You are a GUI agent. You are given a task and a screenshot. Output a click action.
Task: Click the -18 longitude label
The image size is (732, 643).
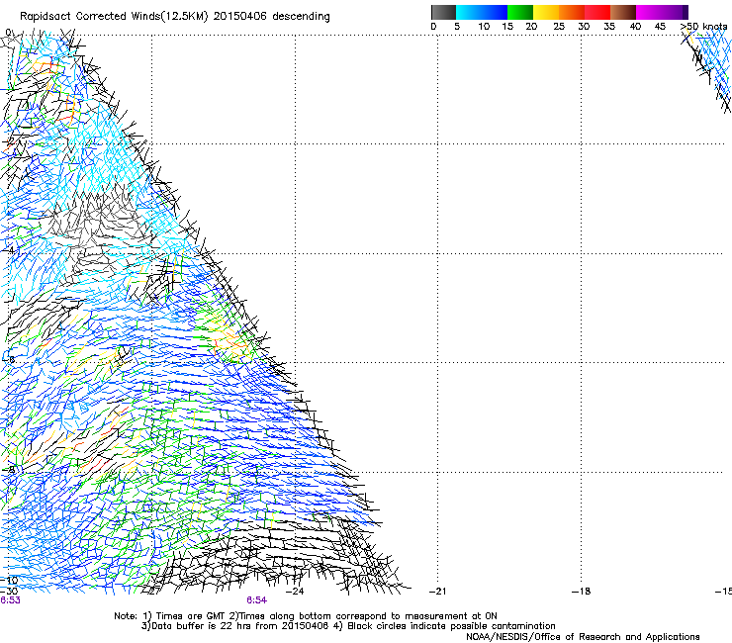point(581,592)
